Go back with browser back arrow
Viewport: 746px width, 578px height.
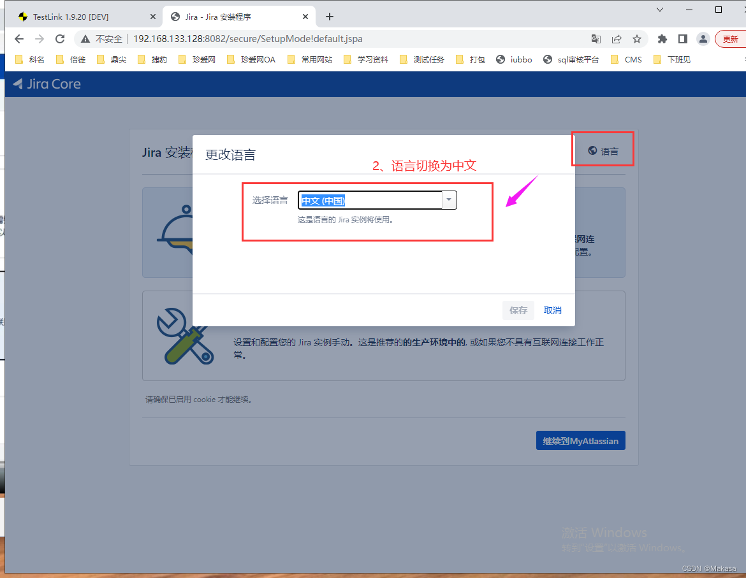[x=19, y=39]
